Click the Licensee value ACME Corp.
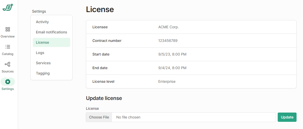Viewport: 303px width, 129px height. click(169, 27)
